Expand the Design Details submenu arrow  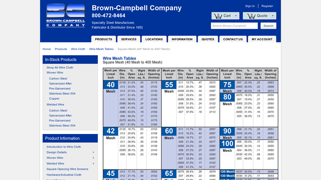point(93,152)
